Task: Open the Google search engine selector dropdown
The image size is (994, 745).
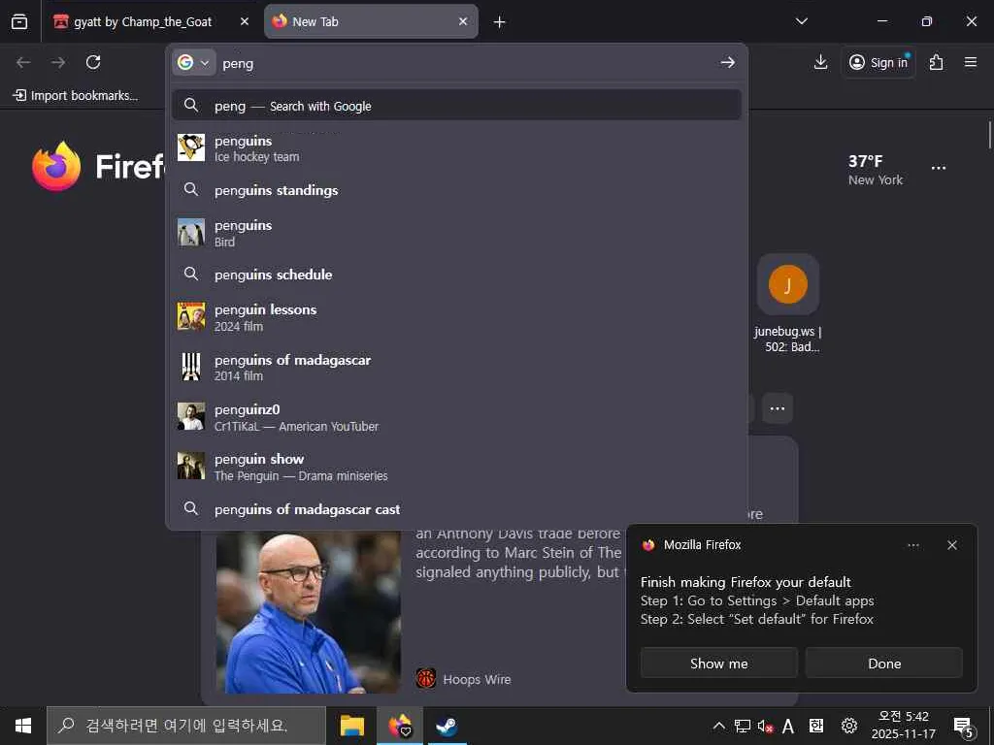Action: (x=193, y=63)
